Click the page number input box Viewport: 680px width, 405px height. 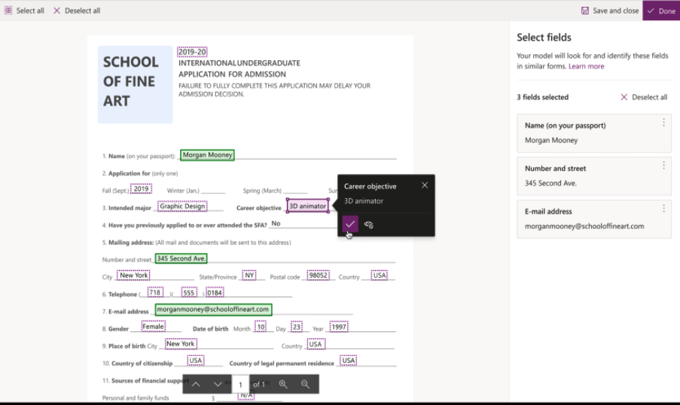[x=240, y=384]
